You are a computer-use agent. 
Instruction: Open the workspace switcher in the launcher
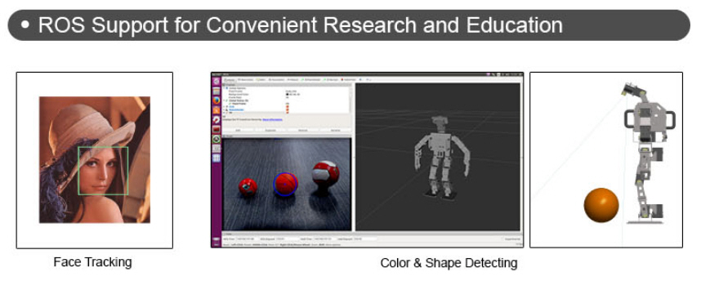[217, 158]
